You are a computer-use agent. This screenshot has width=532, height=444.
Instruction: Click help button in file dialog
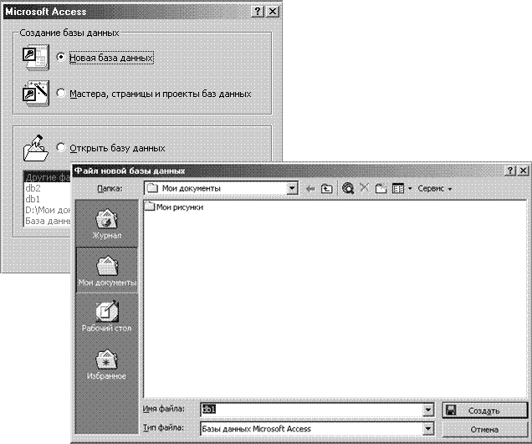pos(511,171)
